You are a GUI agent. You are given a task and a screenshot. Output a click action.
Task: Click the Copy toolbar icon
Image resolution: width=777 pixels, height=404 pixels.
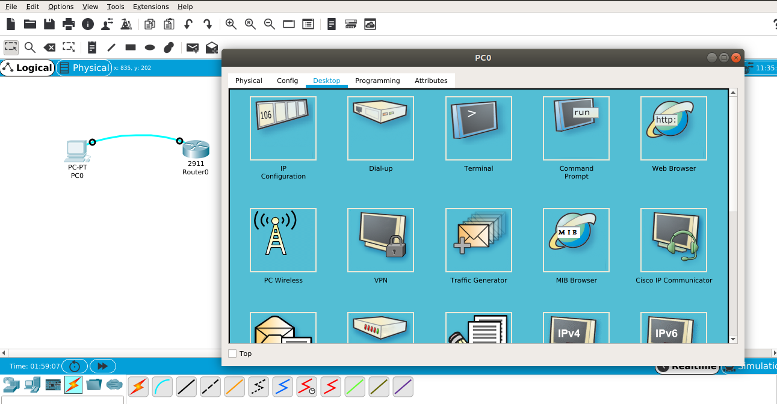click(x=150, y=24)
